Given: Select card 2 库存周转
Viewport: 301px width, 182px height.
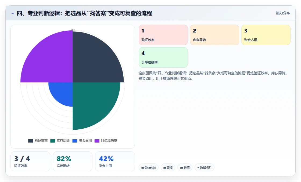Looking at the screenshot, I should pos(215,35).
